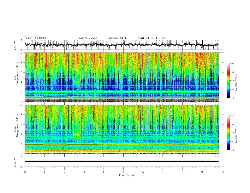Click the time axis tick label "9"
Image resolution: width=250 pixels, height=193 pixels.
coord(202,172)
